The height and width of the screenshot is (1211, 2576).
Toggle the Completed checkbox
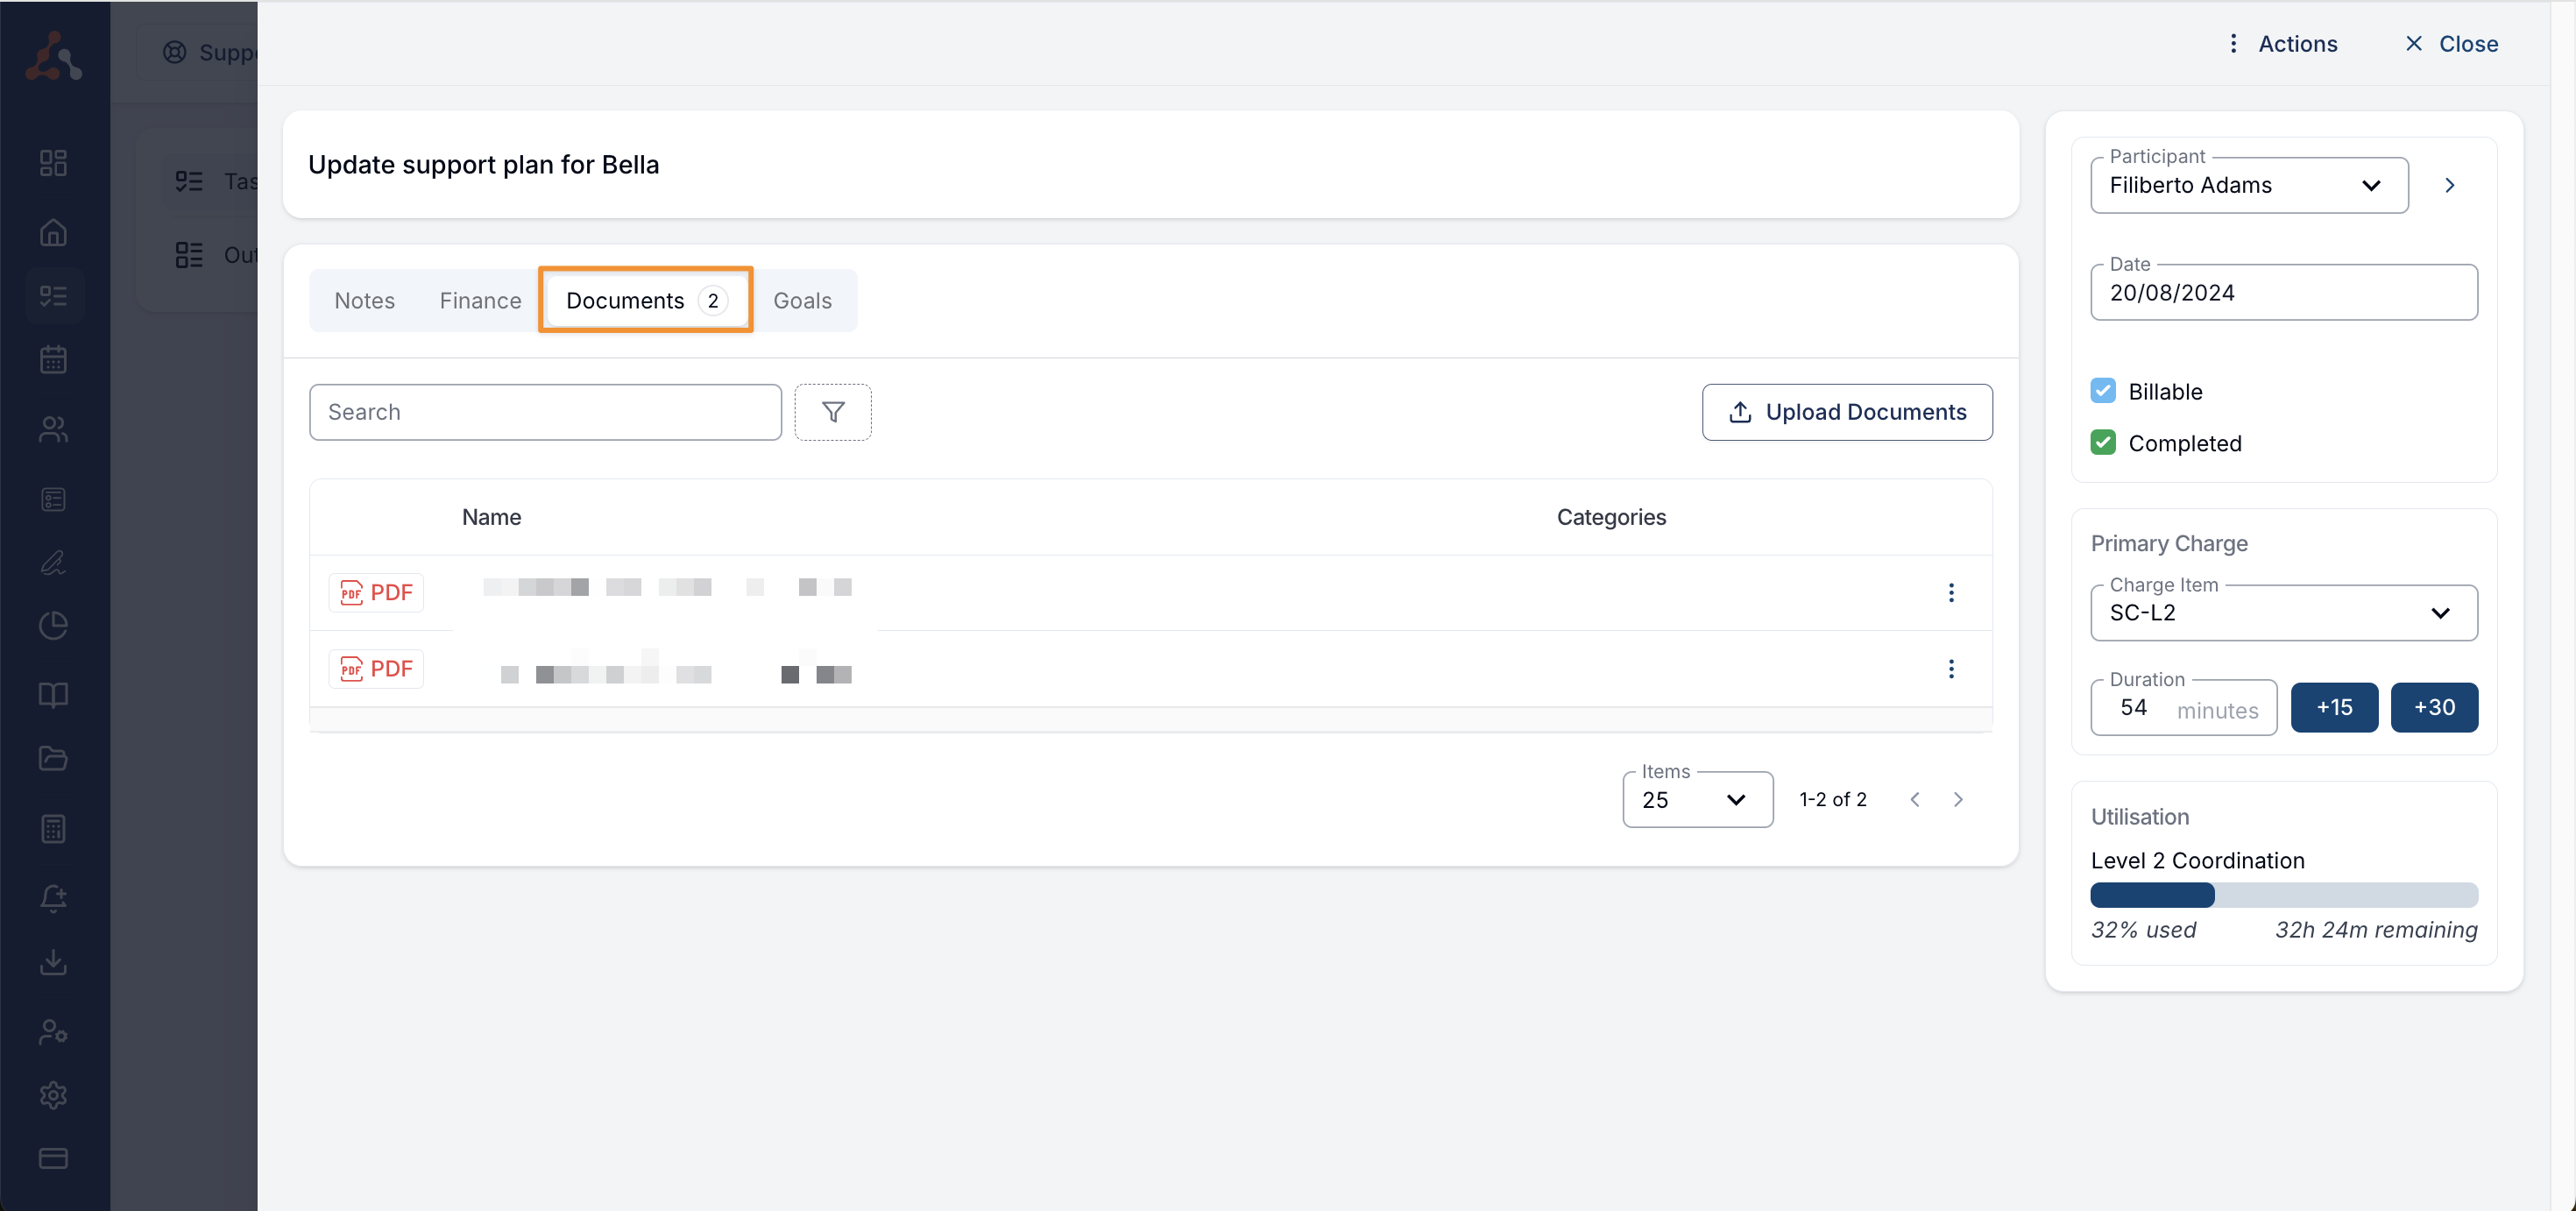click(x=2103, y=442)
